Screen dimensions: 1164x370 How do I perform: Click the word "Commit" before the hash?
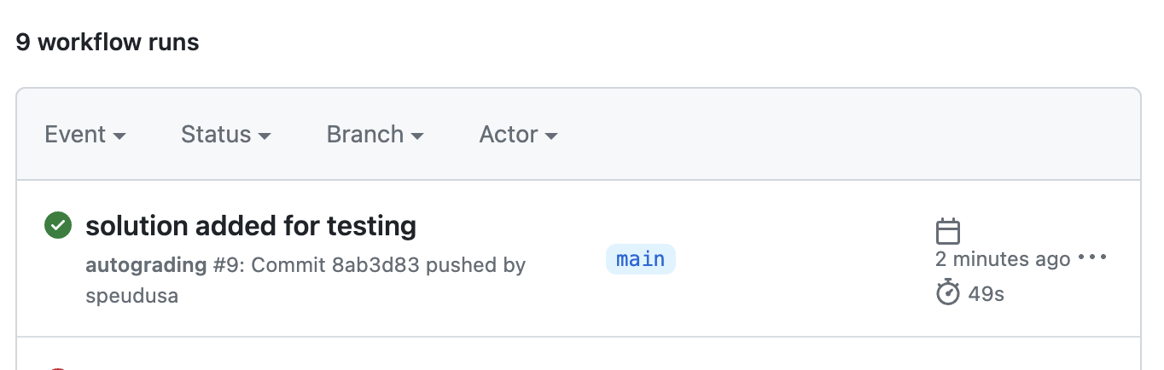coord(288,265)
